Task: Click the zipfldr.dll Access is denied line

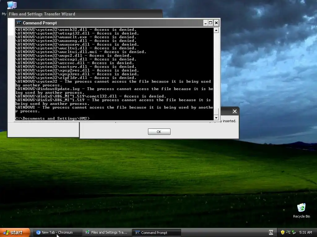Action: 76,78
